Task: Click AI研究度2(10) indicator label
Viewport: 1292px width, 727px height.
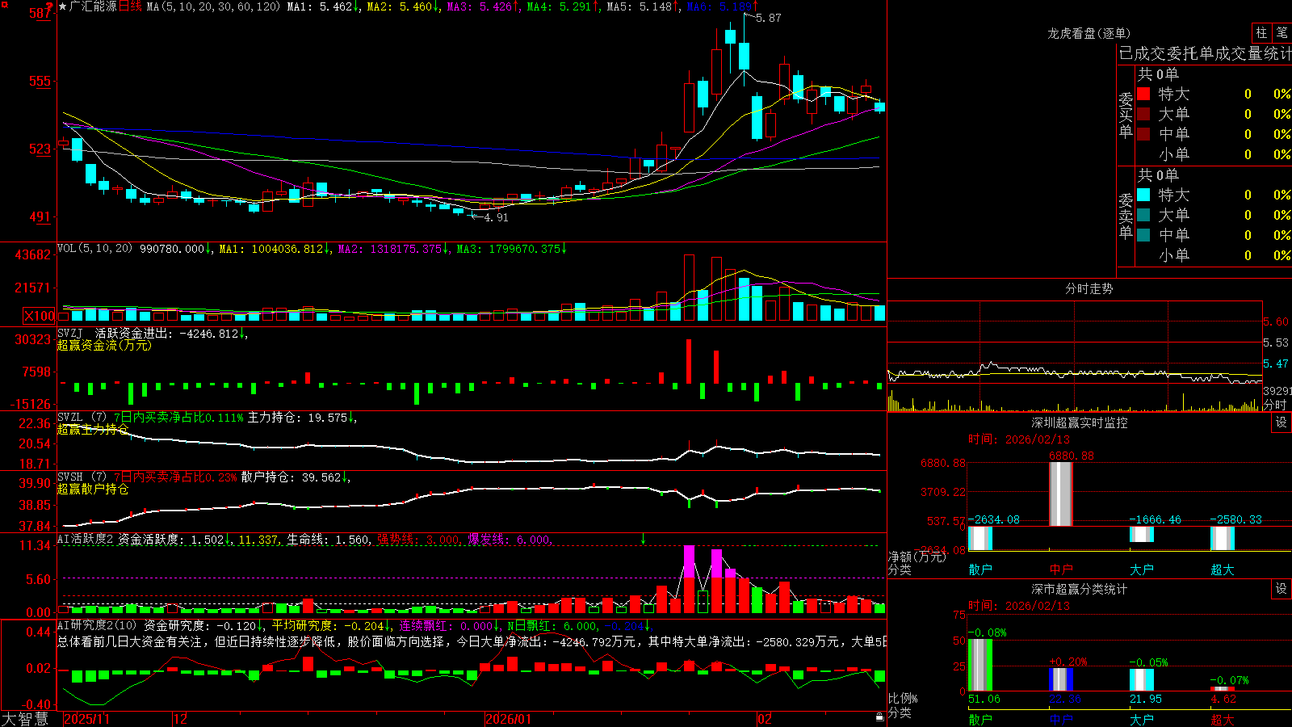Action: [97, 625]
